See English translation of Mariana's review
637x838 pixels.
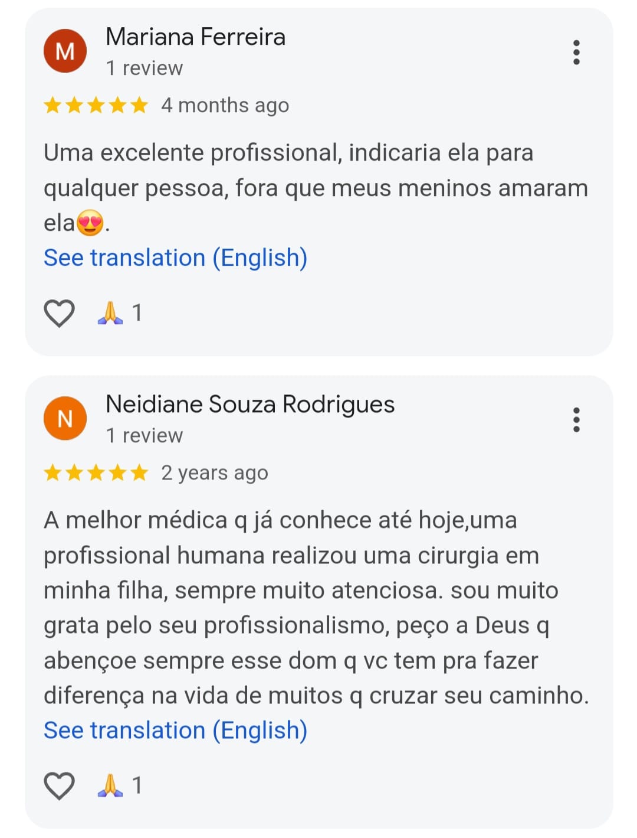[175, 258]
